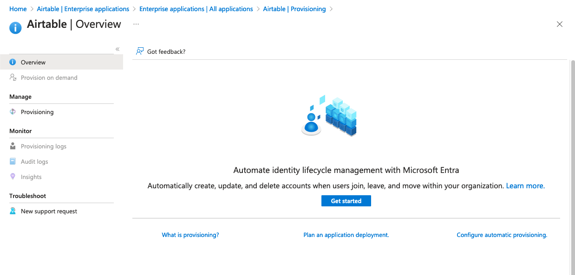575x275 pixels.
Task: Open the ellipsis more options menu
Action: click(x=136, y=24)
